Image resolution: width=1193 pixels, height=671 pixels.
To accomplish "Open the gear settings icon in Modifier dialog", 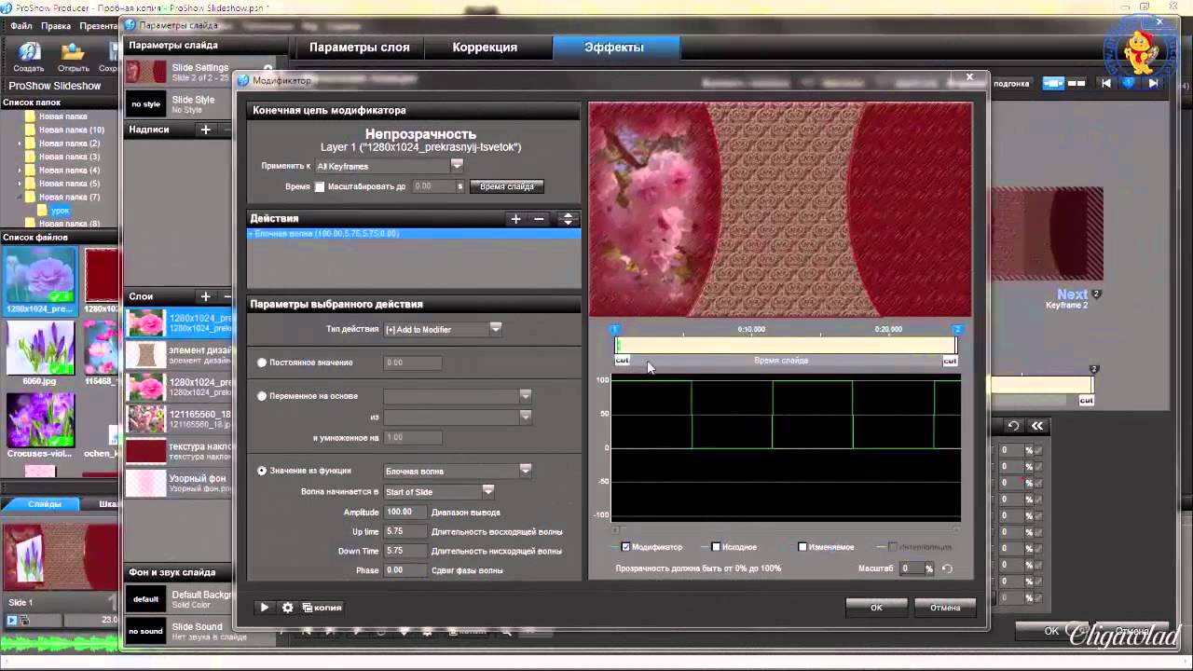I will [x=288, y=608].
